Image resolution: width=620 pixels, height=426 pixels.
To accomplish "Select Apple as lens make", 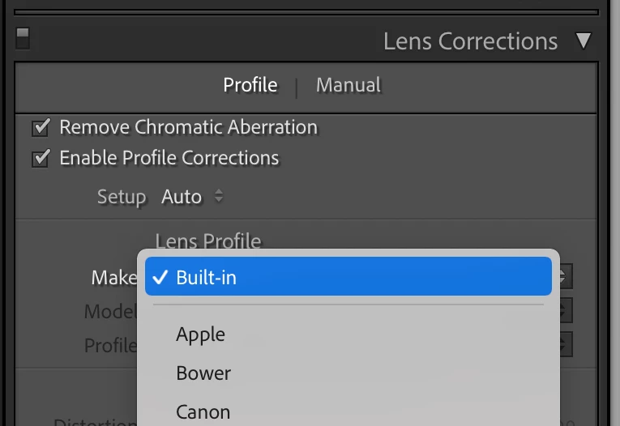I will pyautogui.click(x=201, y=334).
